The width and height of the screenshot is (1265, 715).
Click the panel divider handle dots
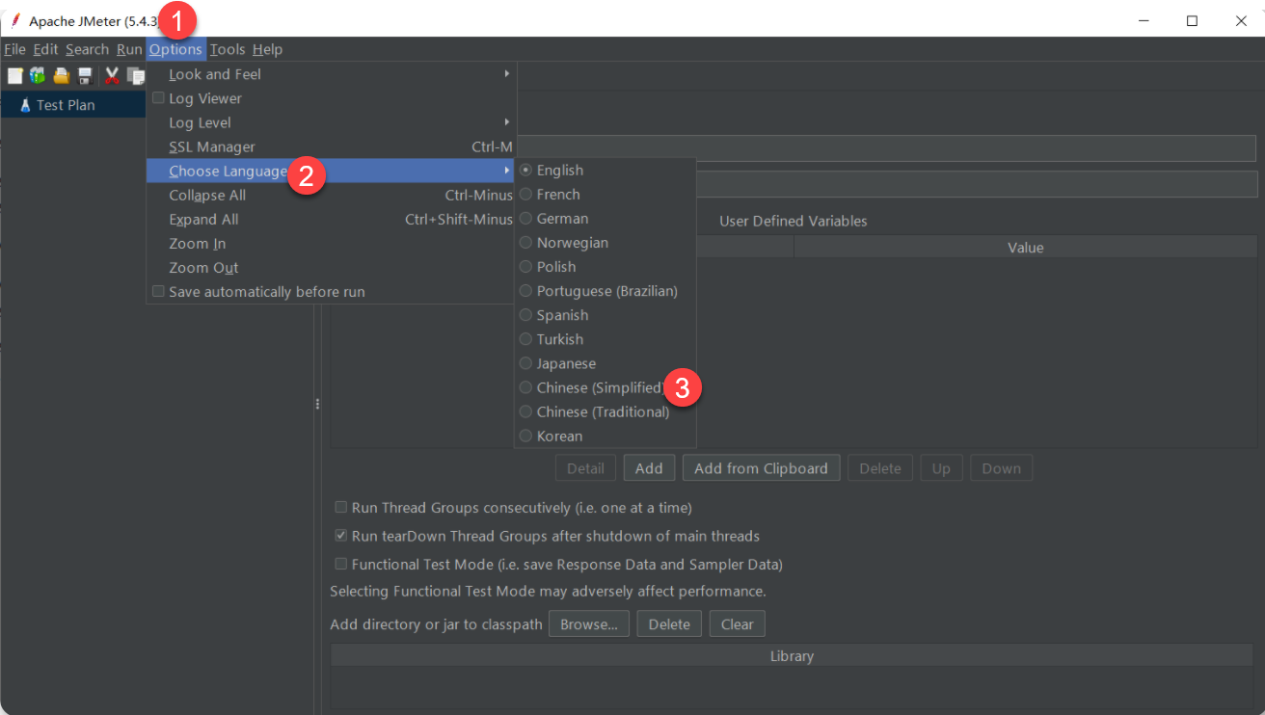pyautogui.click(x=317, y=404)
